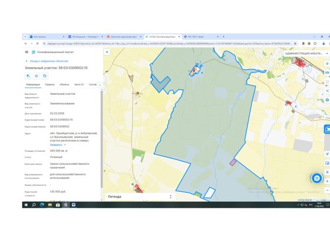The height and width of the screenshot is (233, 330).
Task: Click the white cutout parcel near map bottom
Action: point(209,192)
